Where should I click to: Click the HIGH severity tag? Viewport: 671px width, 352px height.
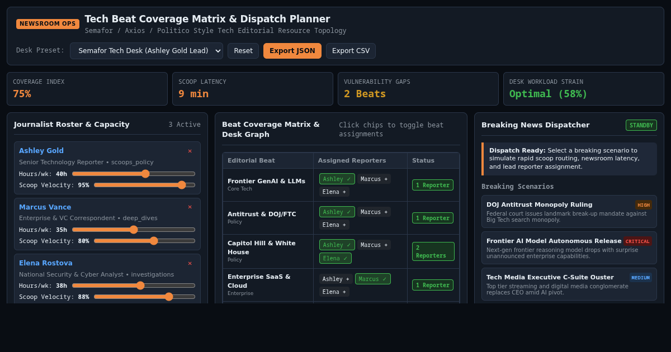tap(644, 205)
